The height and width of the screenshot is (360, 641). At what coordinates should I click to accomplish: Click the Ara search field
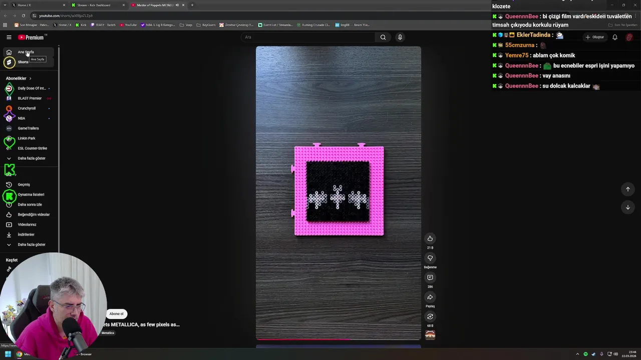(x=308, y=37)
